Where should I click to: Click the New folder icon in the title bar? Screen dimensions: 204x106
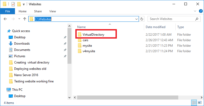pyautogui.click(x=19, y=4)
